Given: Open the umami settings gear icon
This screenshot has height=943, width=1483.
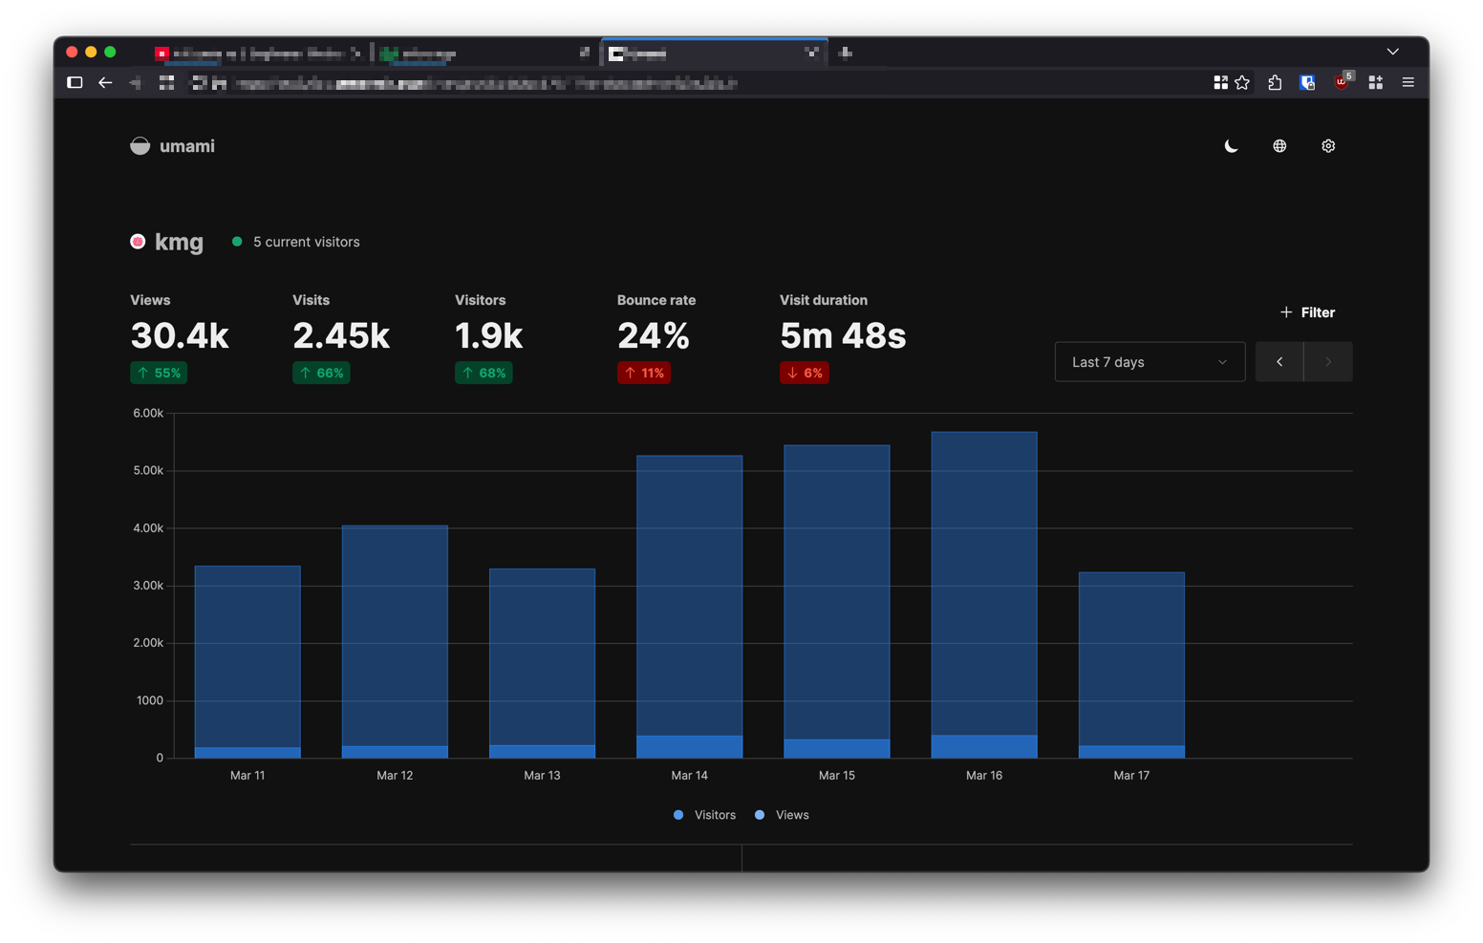Looking at the screenshot, I should click(x=1328, y=145).
